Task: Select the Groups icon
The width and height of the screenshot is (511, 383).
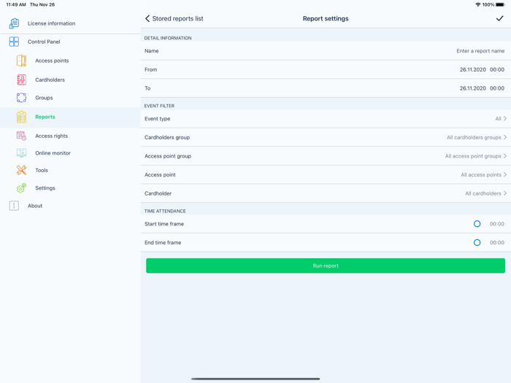Action: [x=21, y=98]
